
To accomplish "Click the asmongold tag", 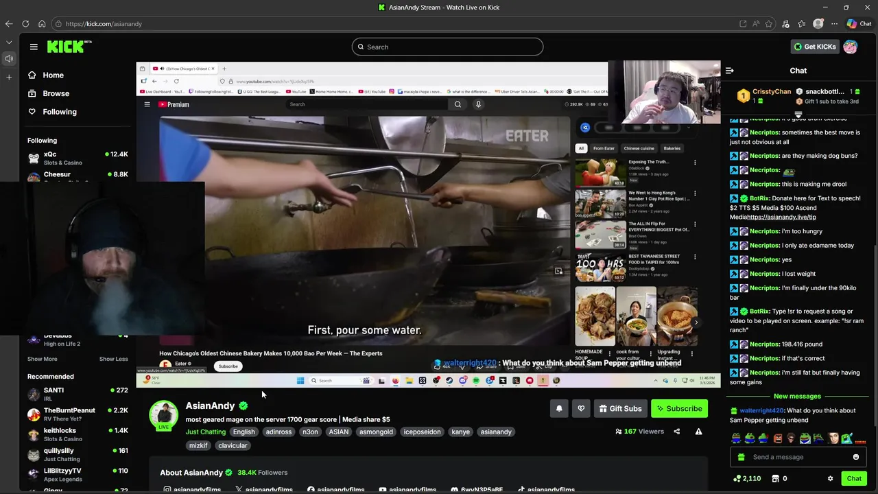I will (376, 432).
